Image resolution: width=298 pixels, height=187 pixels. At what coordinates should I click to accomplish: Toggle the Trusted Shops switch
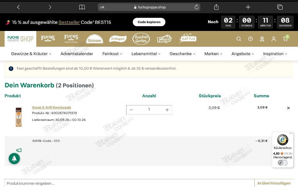(282, 163)
